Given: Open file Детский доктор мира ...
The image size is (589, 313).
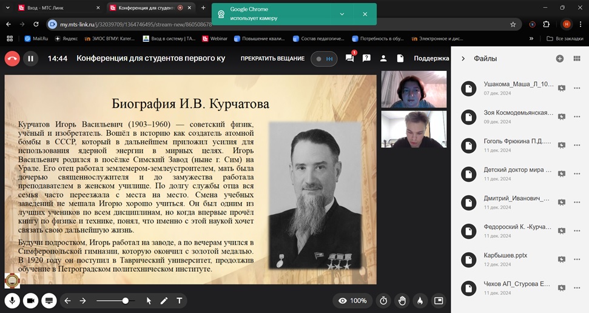Looking at the screenshot, I should tap(517, 170).
